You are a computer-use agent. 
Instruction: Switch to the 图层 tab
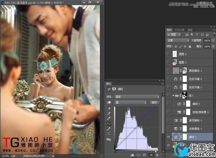pos(169,30)
